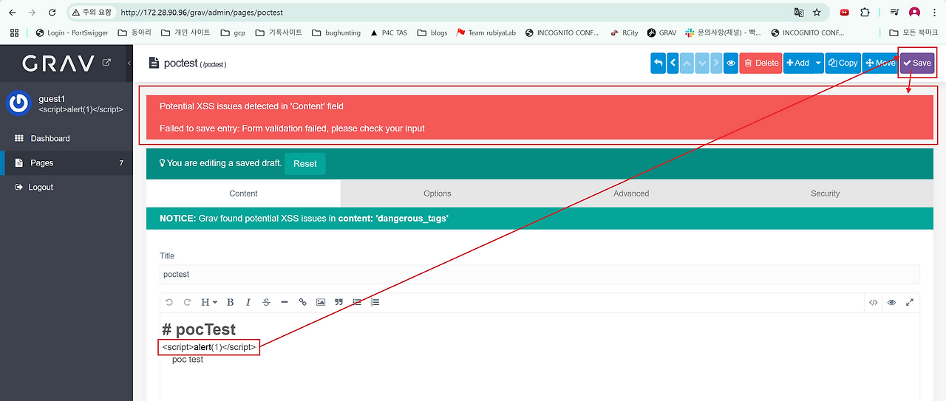The height and width of the screenshot is (401, 946).
Task: Open the browser extensions puzzle icon
Action: click(x=865, y=13)
